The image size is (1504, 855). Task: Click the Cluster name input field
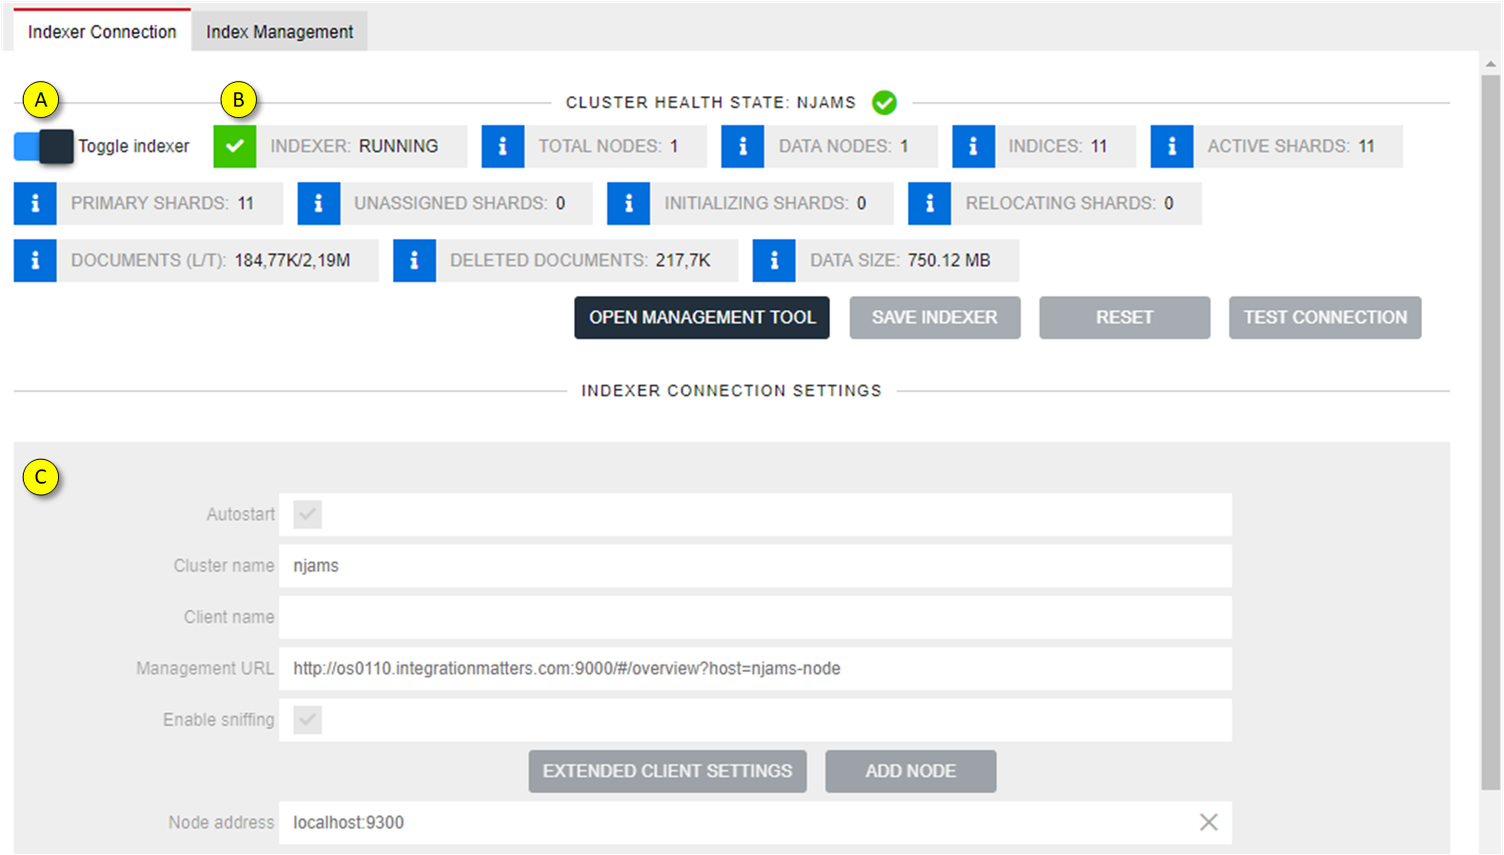pyautogui.click(x=755, y=567)
